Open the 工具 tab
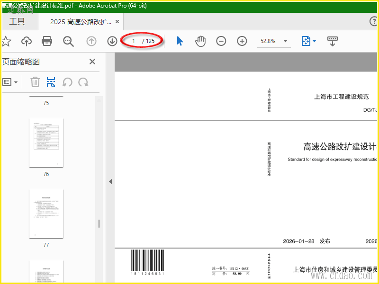Viewport: 379px width, 284px height. click(x=17, y=21)
